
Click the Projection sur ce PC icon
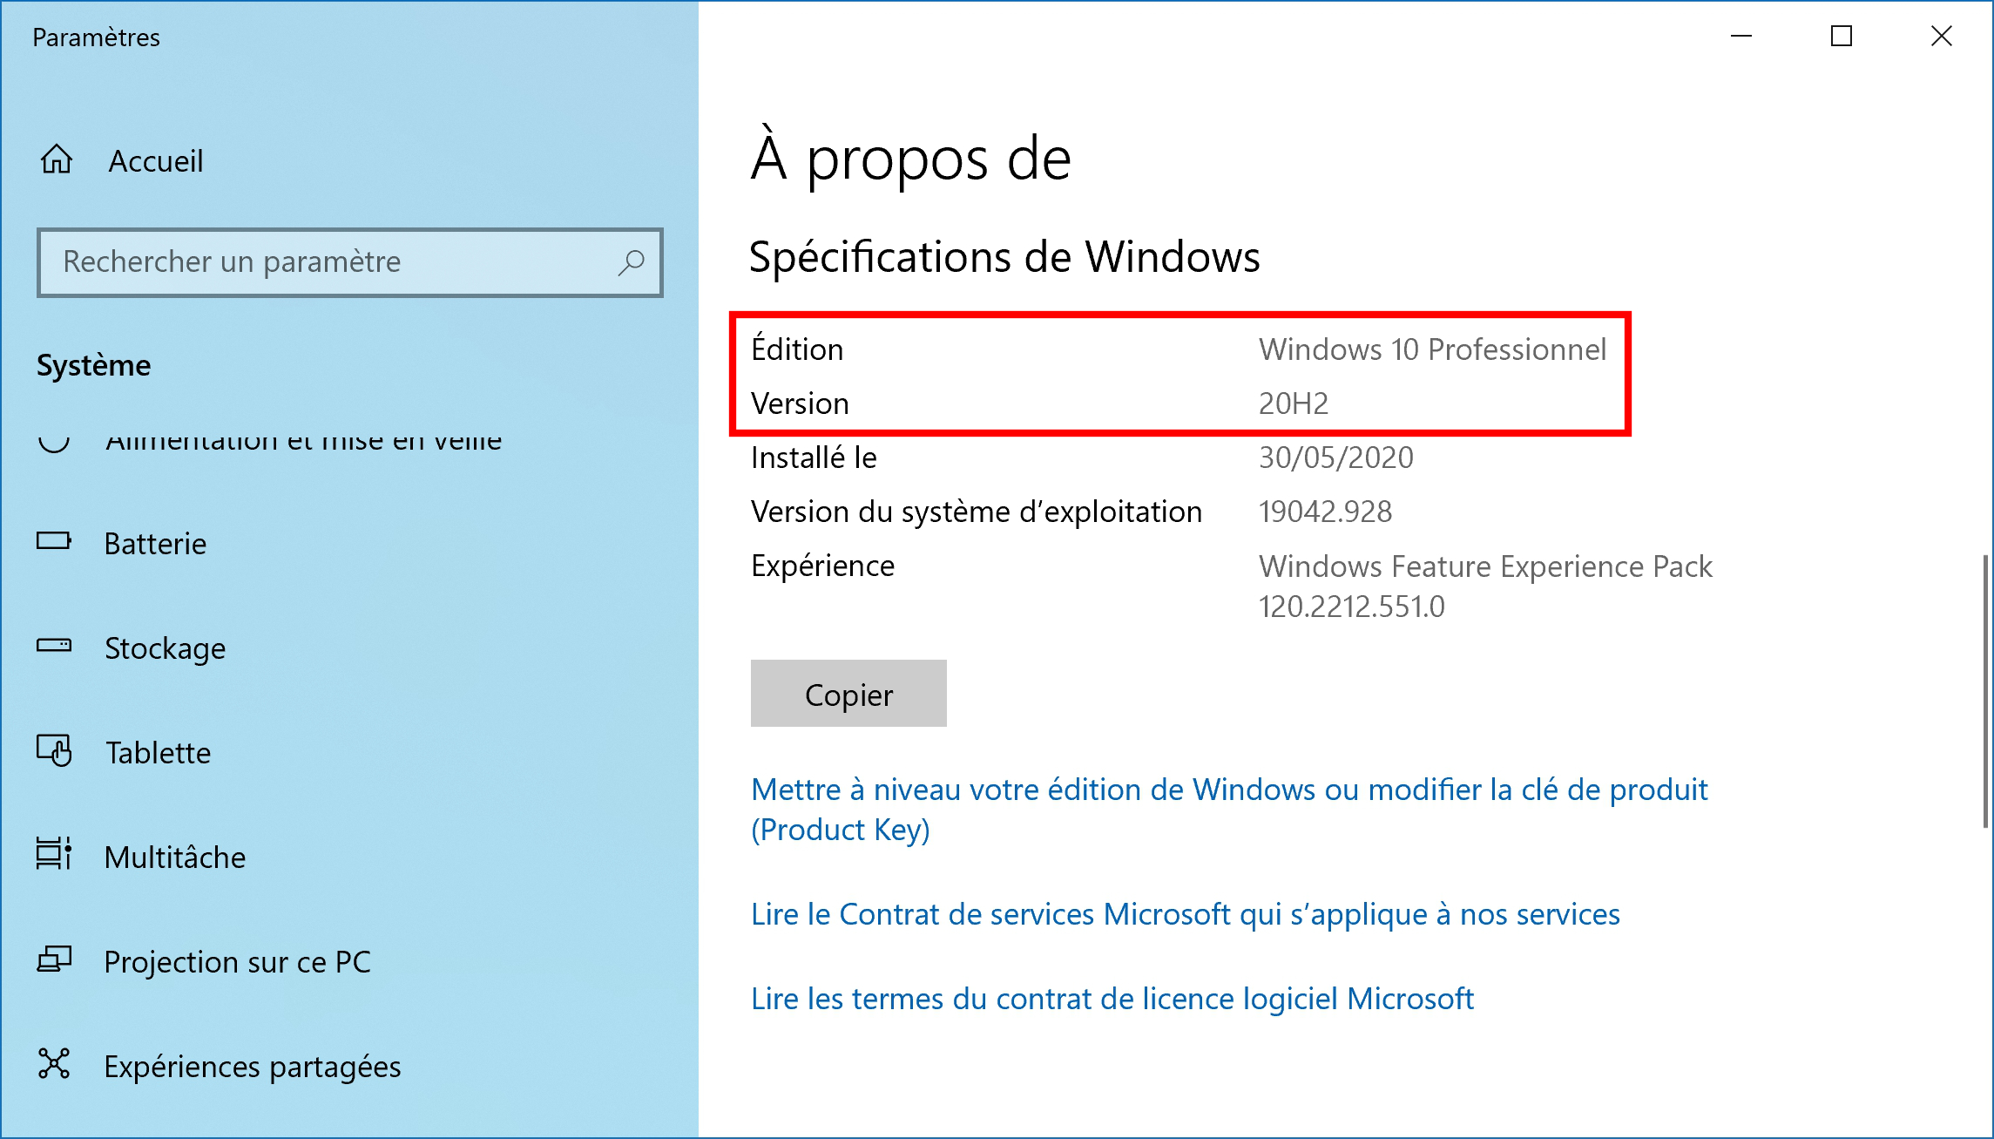point(54,959)
